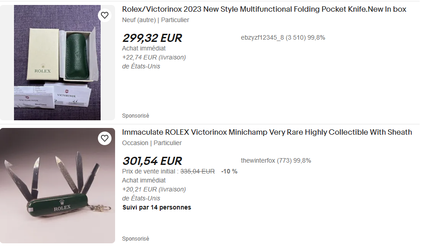
Task: Save the Rolex/Victorinox 2023 listing to watchlist
Action: click(x=105, y=15)
